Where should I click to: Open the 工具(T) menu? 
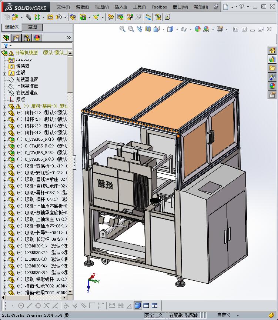[x=139, y=7]
